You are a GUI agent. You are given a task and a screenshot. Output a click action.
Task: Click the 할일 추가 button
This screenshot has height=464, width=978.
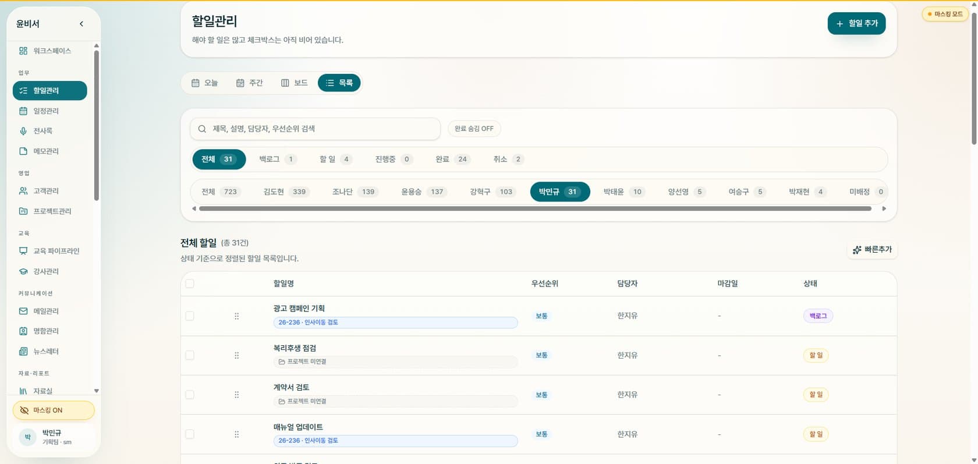pyautogui.click(x=856, y=23)
